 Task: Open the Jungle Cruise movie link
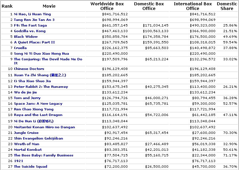(x=26, y=133)
